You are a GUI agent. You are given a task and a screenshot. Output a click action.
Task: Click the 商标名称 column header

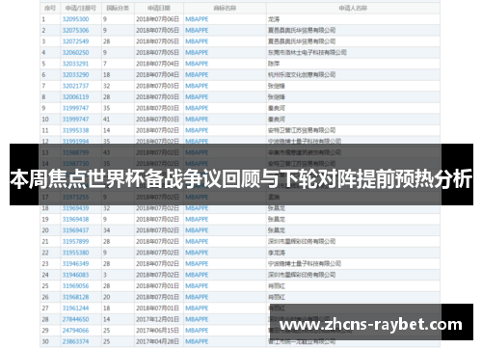tap(225, 8)
